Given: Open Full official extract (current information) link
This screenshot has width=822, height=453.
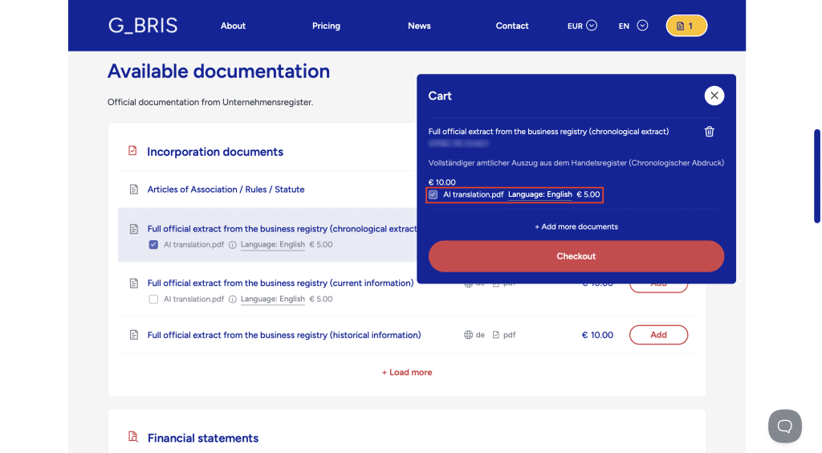Looking at the screenshot, I should (280, 283).
